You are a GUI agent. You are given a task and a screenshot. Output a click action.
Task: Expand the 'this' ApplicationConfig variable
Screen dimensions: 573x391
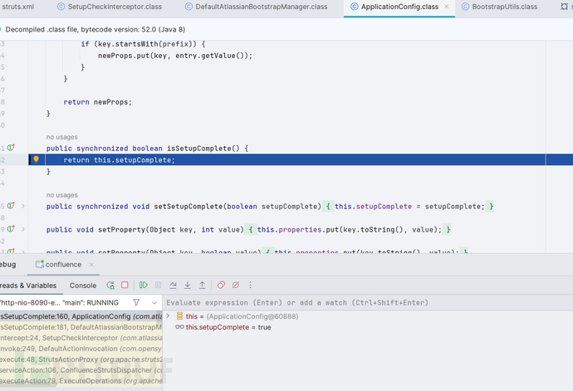[x=168, y=315]
